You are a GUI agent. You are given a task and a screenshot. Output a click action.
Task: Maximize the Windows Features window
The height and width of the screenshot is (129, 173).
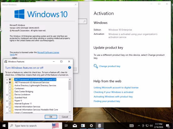pyautogui.click(x=61, y=61)
